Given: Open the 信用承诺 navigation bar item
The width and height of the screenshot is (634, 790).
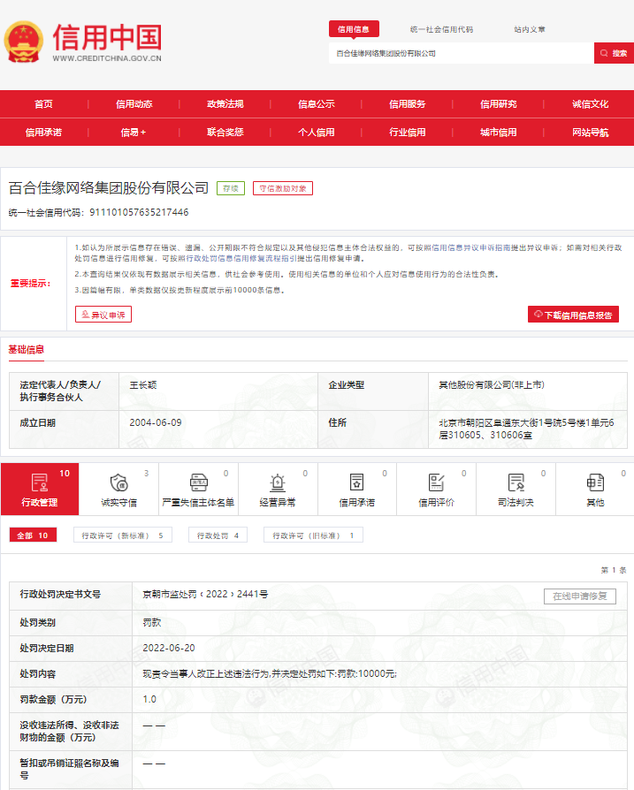Looking at the screenshot, I should (44, 132).
